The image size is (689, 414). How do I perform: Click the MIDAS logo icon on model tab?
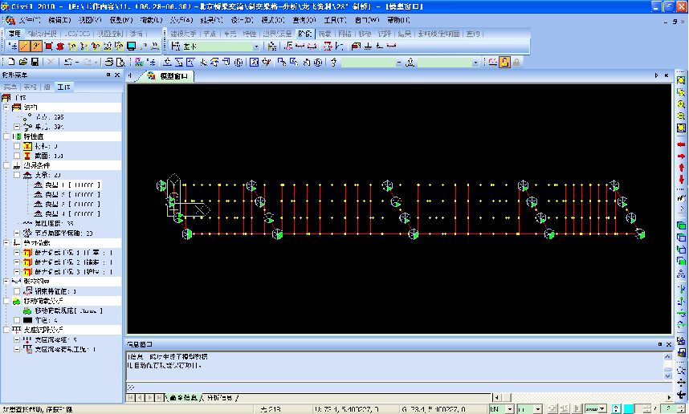pyautogui.click(x=151, y=76)
